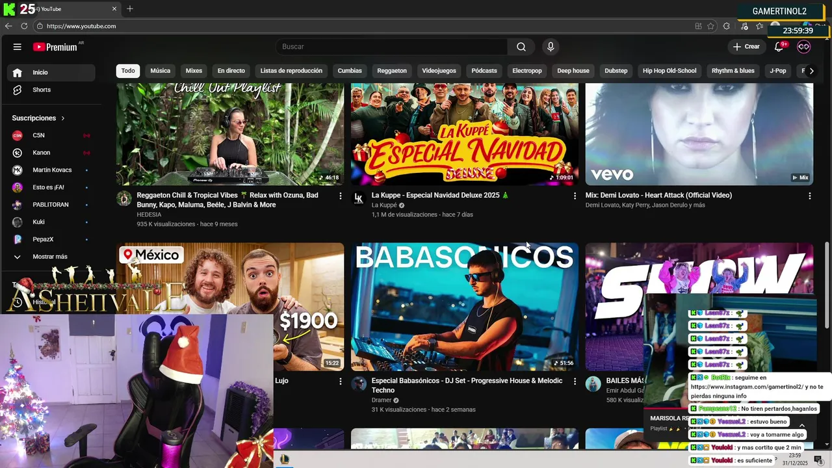
Task: Open PepazX subscription
Action: [x=51, y=239]
